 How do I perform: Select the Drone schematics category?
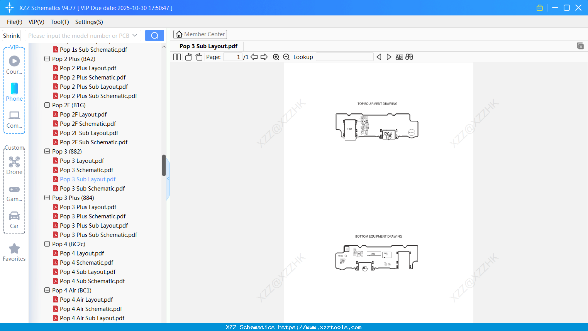14,165
